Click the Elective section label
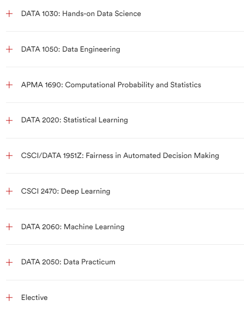This screenshot has width=244, height=312. tap(35, 297)
